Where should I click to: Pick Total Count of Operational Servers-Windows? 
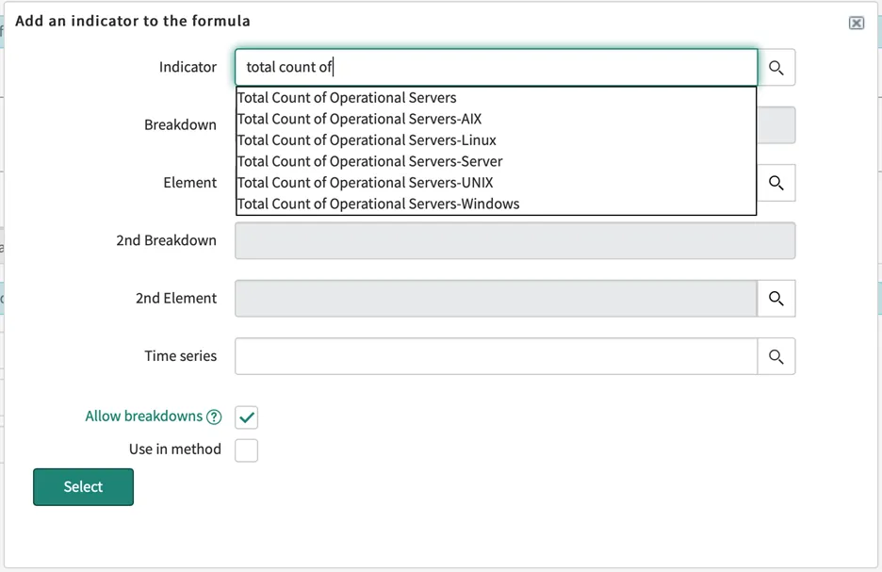pyautogui.click(x=378, y=204)
